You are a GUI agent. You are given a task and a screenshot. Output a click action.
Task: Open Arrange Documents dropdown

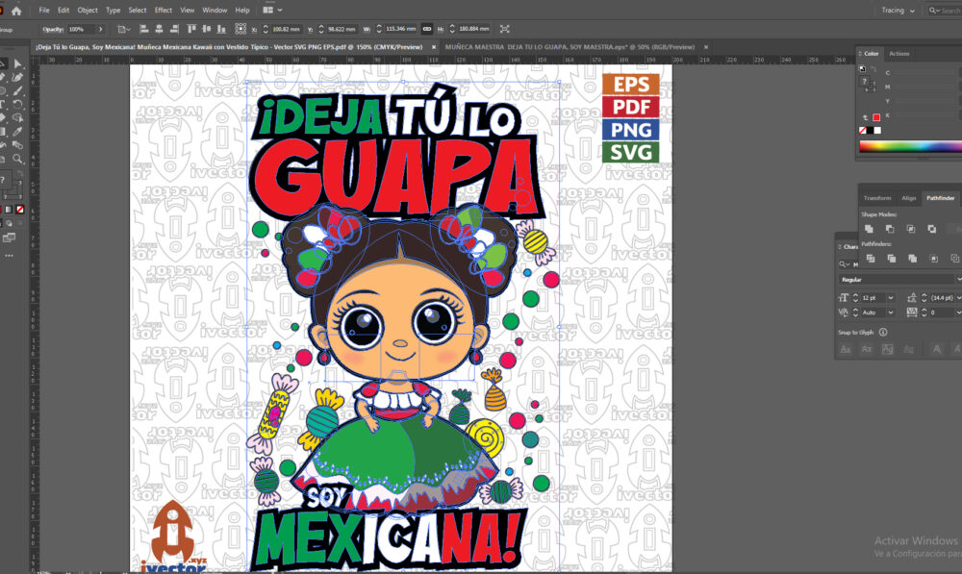click(x=272, y=11)
